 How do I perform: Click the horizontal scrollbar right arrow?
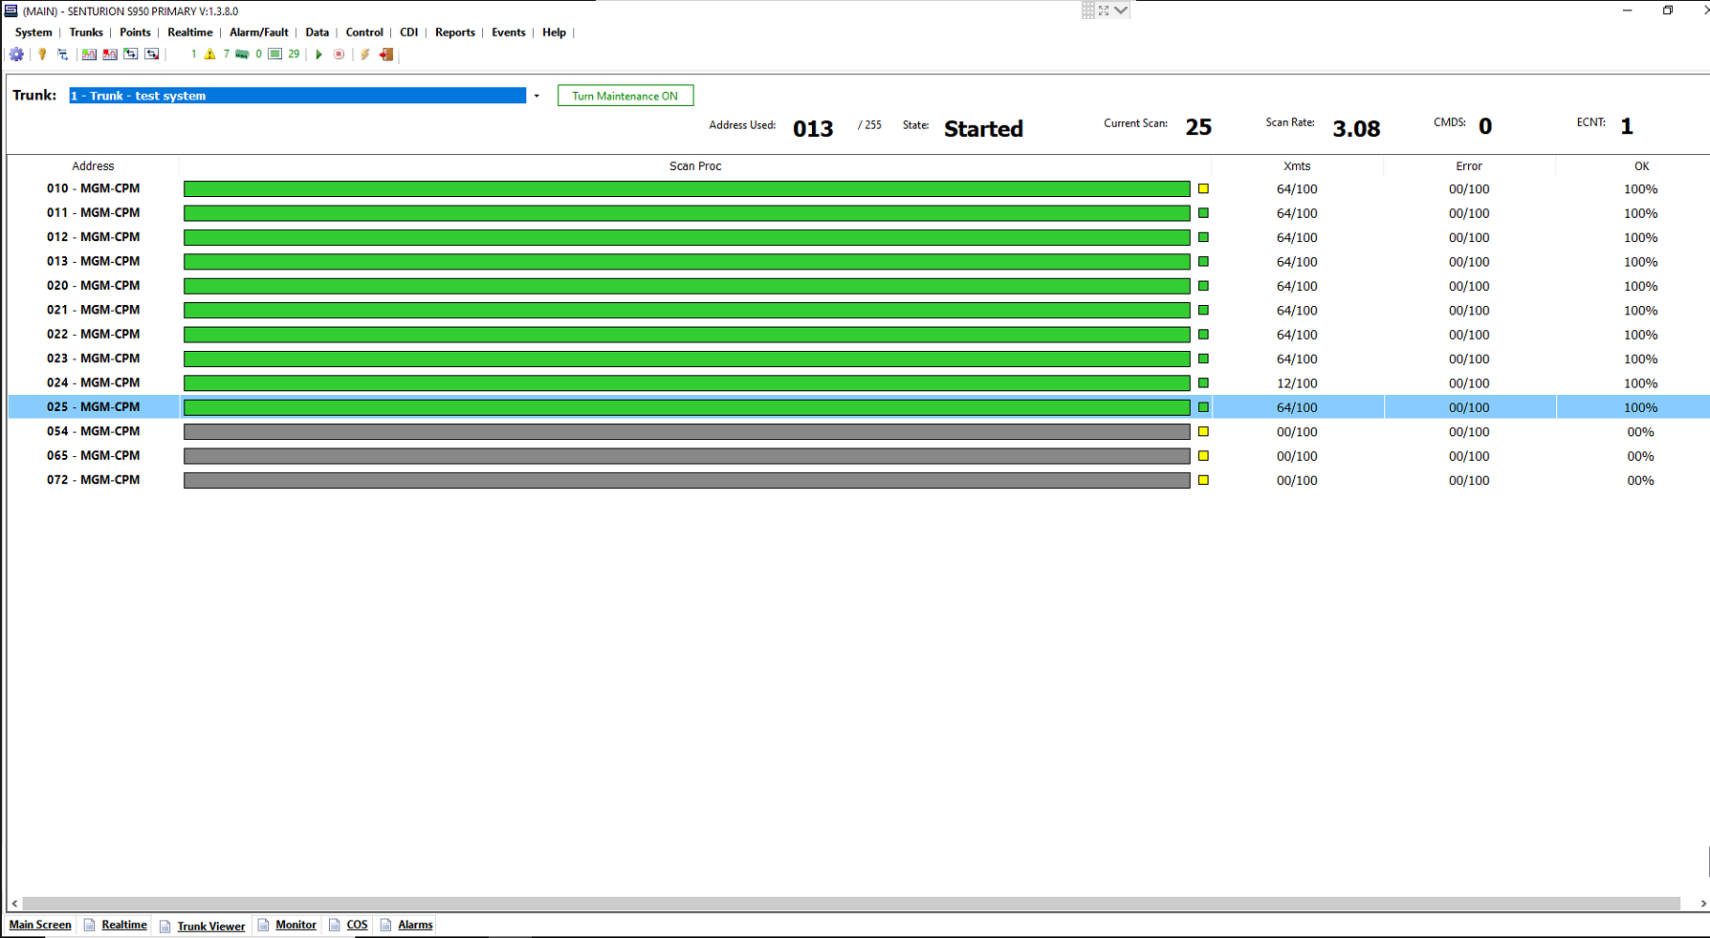pos(1702,904)
